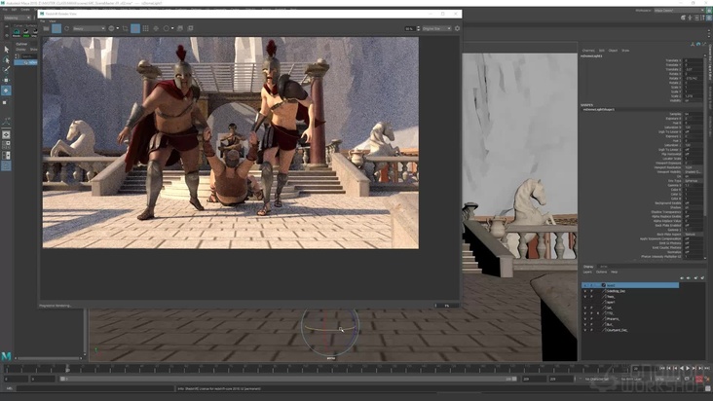Image resolution: width=713 pixels, height=401 pixels.
Task: Click the Start IPR render icon
Action: point(56,28)
